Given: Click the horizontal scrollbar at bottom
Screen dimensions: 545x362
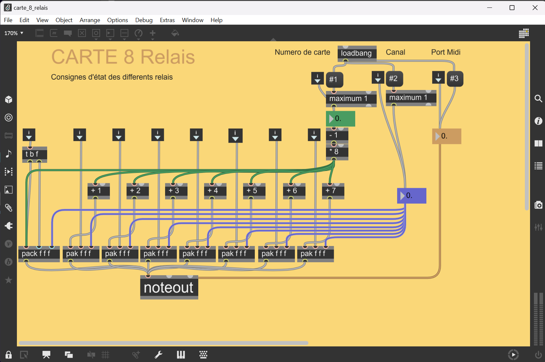Looking at the screenshot, I should (x=163, y=343).
